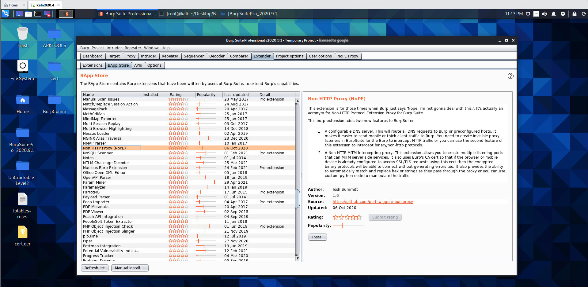Open the Extender Options sub-tab
The image size is (588, 287).
(154, 65)
